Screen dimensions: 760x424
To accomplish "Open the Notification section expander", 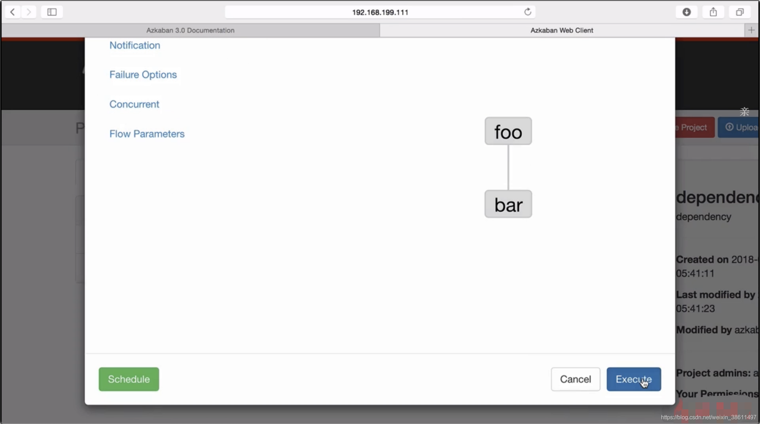I will 135,45.
